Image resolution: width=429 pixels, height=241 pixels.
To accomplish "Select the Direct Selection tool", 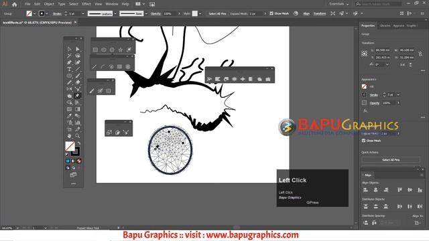I will click(78, 49).
